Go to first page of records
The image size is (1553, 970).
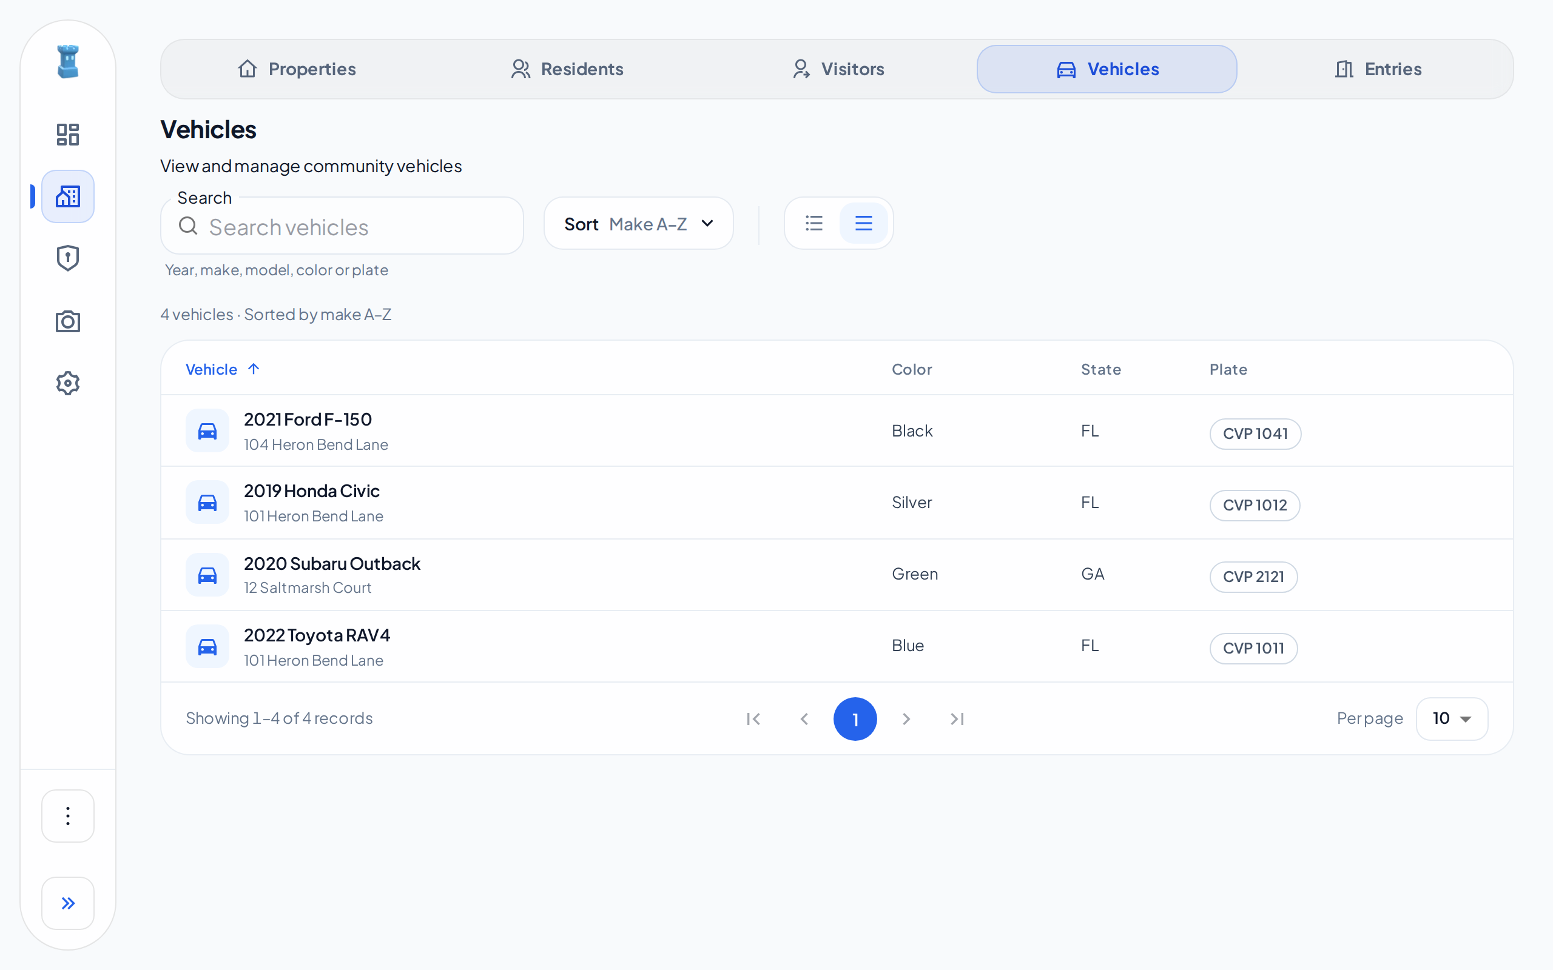click(x=753, y=719)
